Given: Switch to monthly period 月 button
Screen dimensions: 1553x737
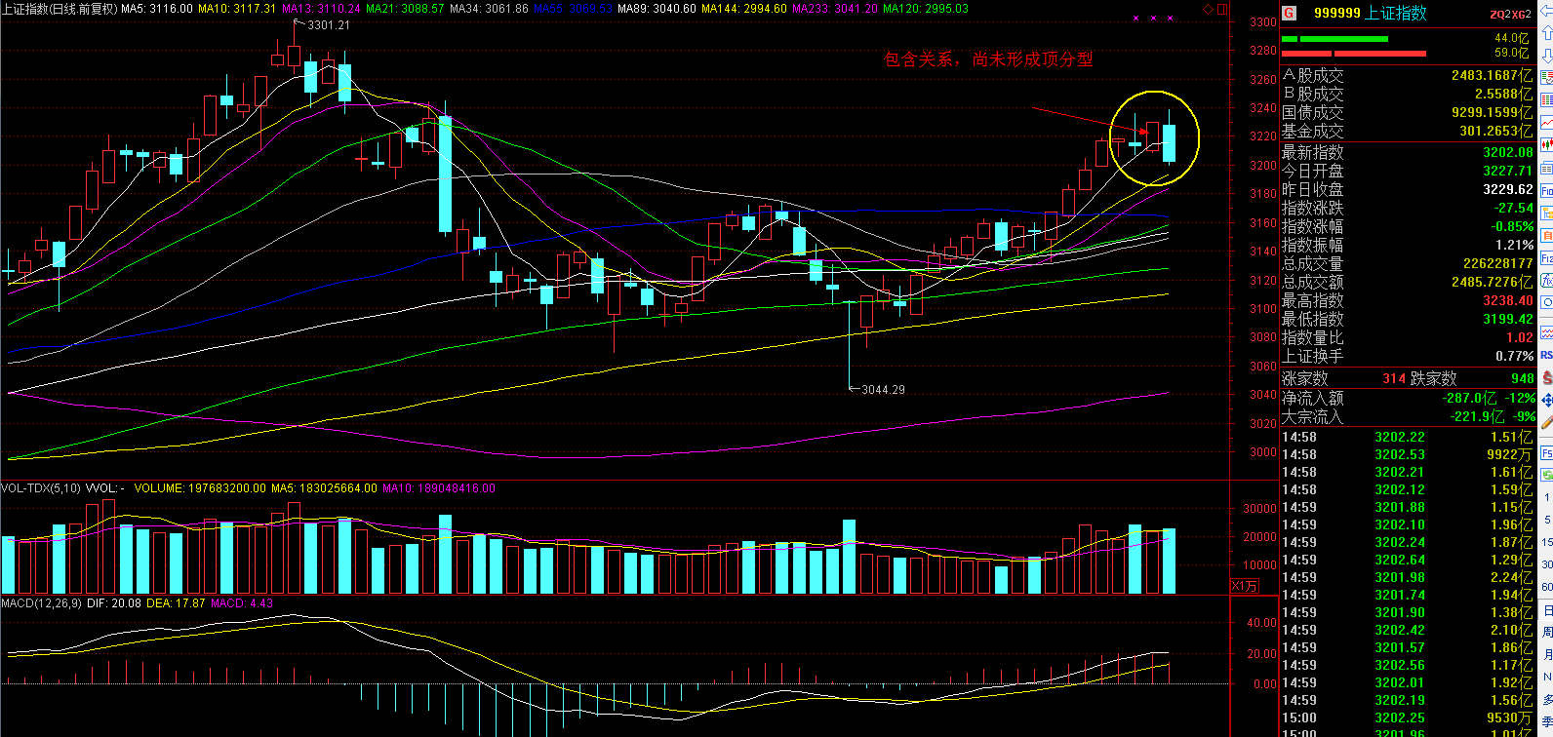Looking at the screenshot, I should tap(1547, 654).
